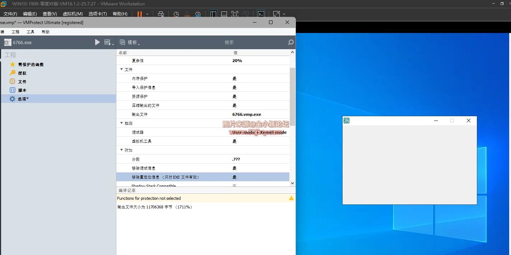
Task: Click the take snapshot icon in VMware toolbar
Action: [176, 14]
